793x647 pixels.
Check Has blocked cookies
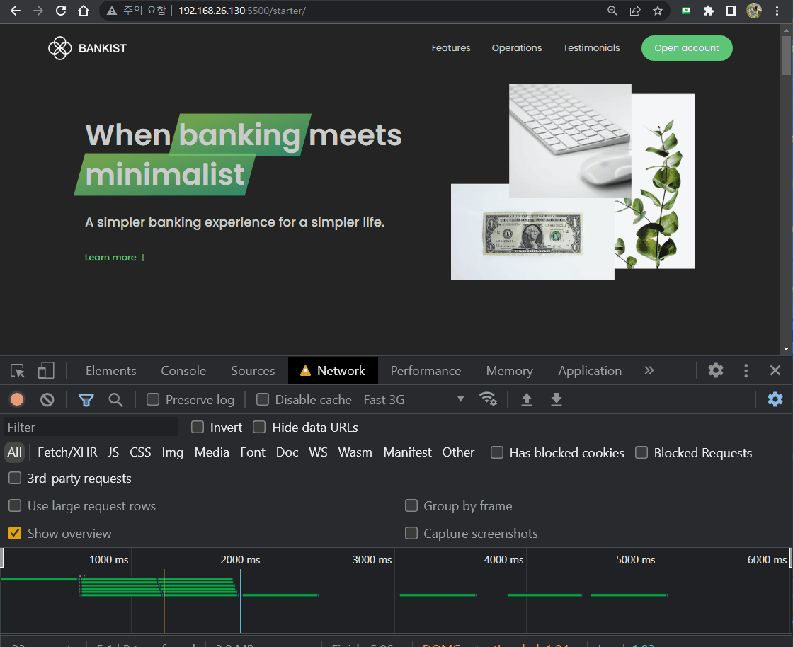click(x=497, y=452)
